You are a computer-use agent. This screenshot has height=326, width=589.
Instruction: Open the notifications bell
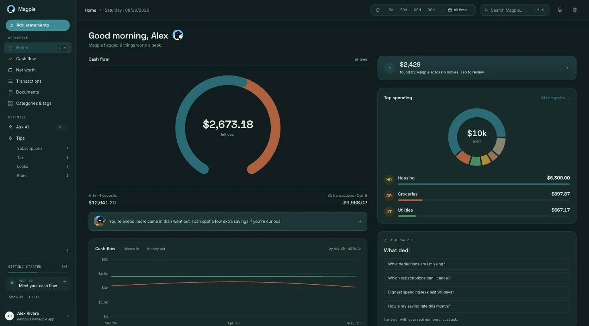coord(560,10)
